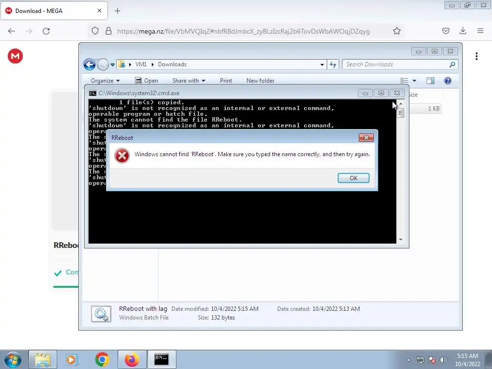The height and width of the screenshot is (369, 492).
Task: Click the padlock site info icon
Action: [109, 31]
